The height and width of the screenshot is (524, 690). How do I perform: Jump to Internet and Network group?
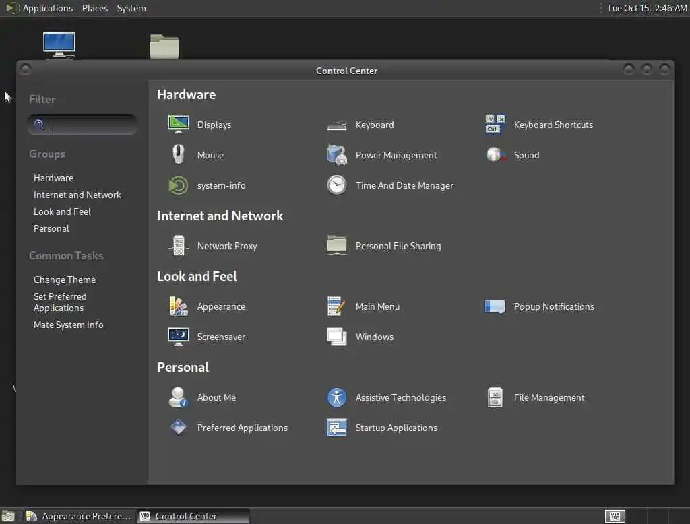click(77, 195)
